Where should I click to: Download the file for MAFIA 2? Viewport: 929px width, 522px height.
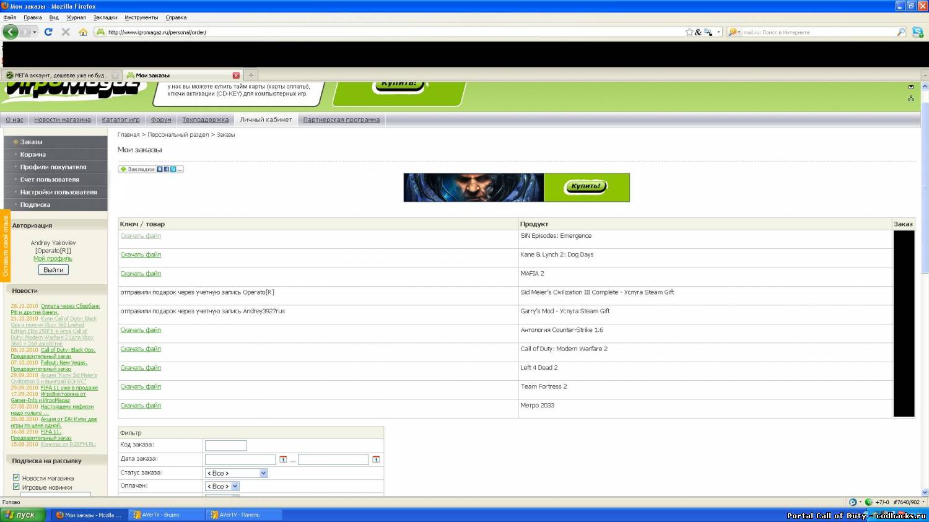(141, 274)
